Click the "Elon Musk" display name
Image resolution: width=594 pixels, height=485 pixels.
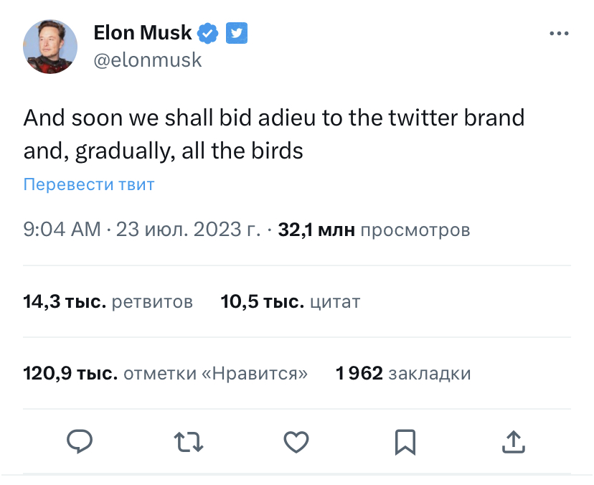pos(143,33)
